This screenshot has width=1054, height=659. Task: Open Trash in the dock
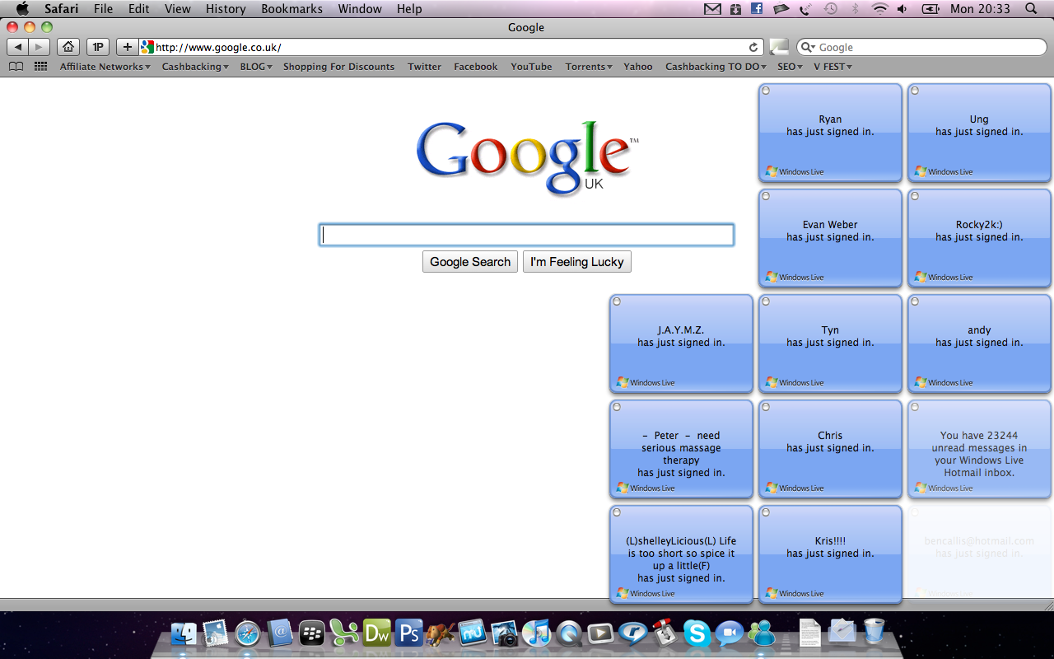coord(874,632)
